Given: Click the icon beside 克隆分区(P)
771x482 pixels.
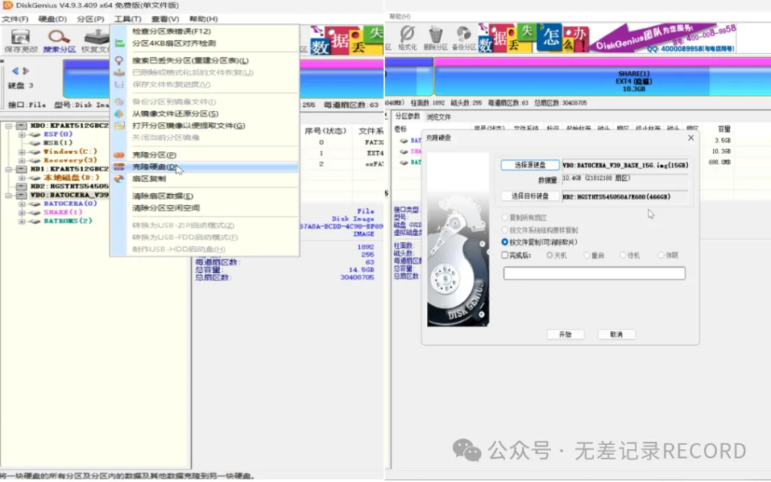Looking at the screenshot, I should (x=120, y=155).
